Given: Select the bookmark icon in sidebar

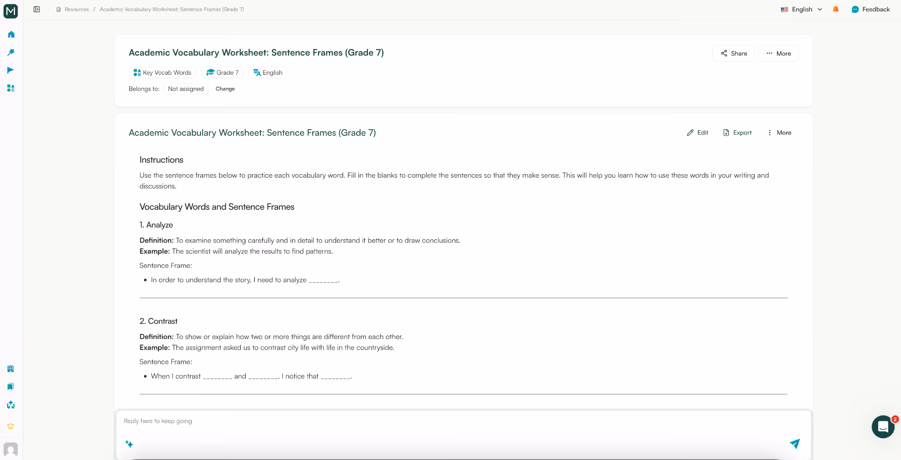Looking at the screenshot, I should point(11,387).
